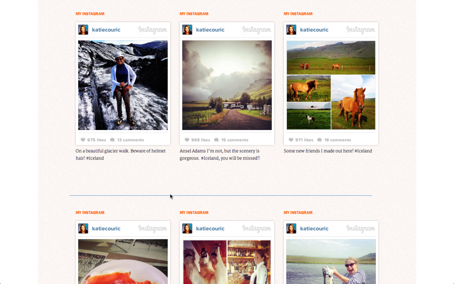454x284 pixels.
Task: Click the Instagram logo above the polar bear photo
Action: [x=257, y=229]
